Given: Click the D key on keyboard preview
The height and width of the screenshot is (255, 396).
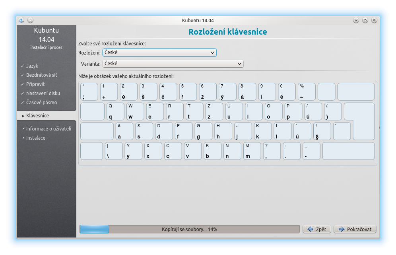Looking at the screenshot, I should coord(164,131).
